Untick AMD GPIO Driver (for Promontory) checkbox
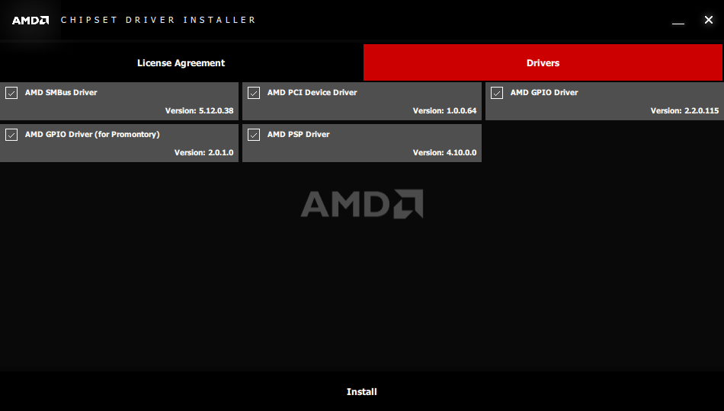This screenshot has height=411, width=724. (x=11, y=135)
